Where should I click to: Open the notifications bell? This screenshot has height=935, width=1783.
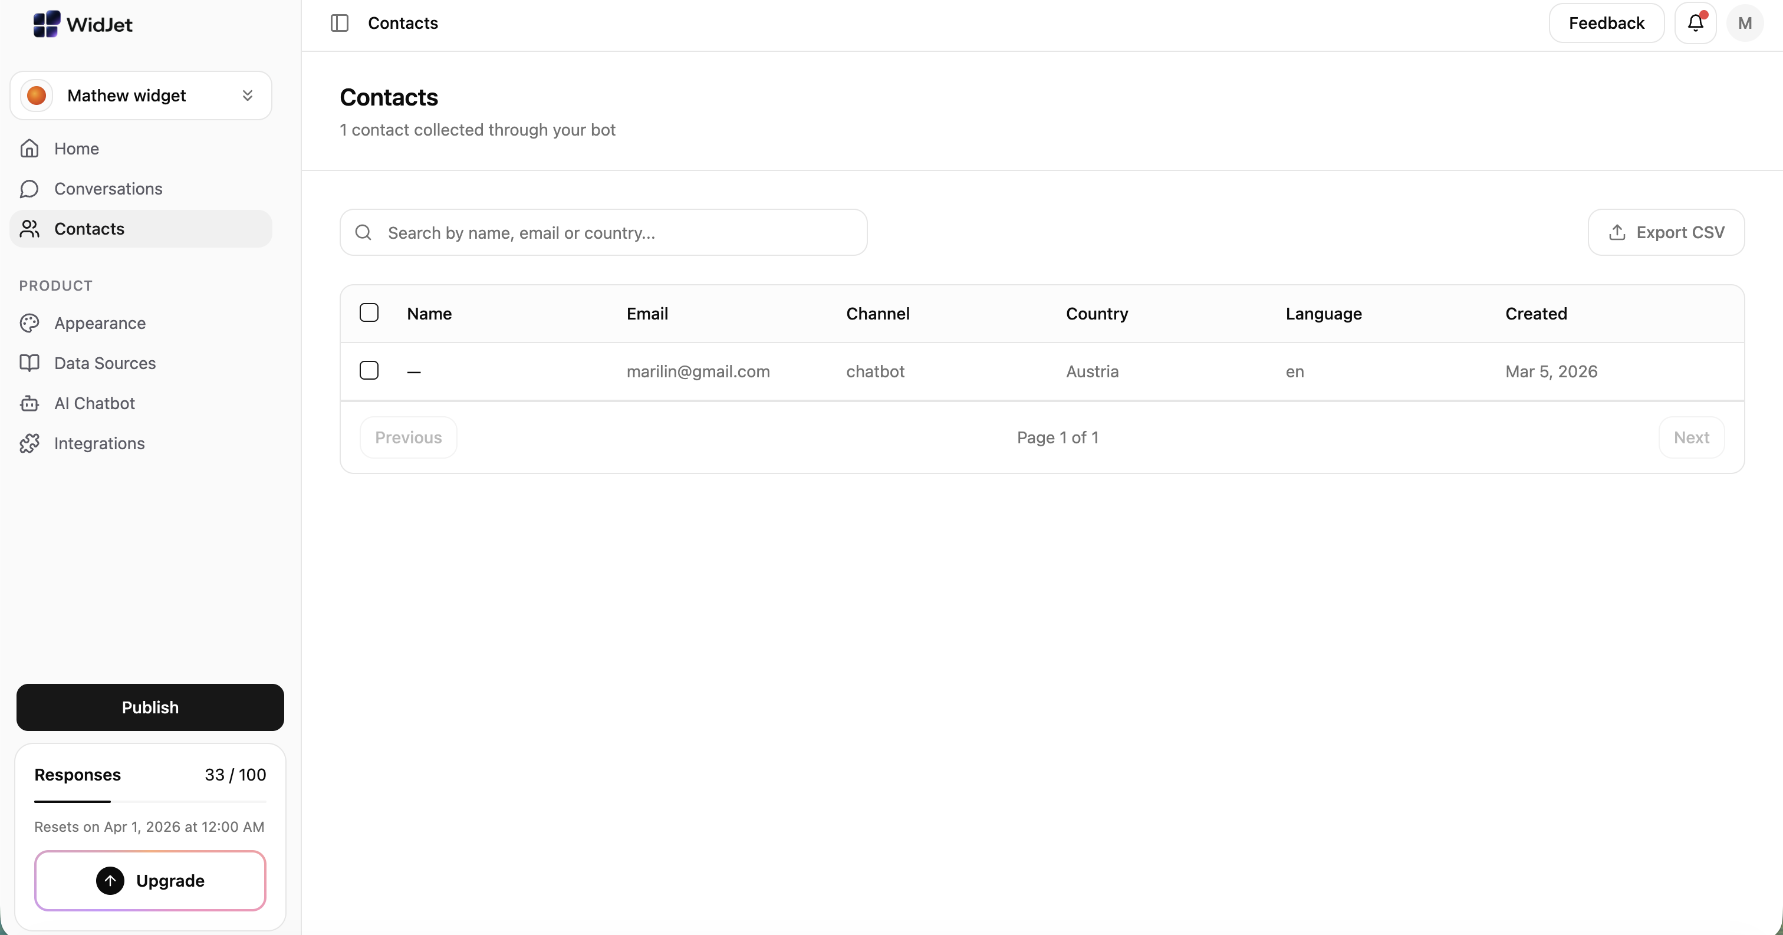click(x=1695, y=23)
